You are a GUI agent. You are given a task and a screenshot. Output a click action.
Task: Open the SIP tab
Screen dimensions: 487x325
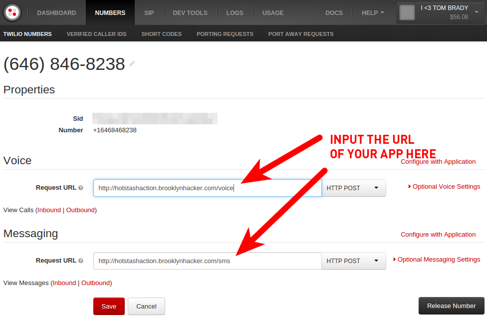(x=149, y=13)
